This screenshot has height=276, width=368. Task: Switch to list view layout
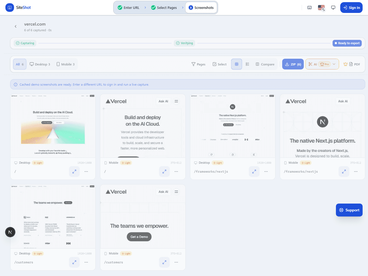[x=247, y=64]
